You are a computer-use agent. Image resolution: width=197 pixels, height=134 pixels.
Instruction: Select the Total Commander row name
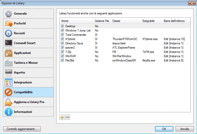(x=76, y=35)
